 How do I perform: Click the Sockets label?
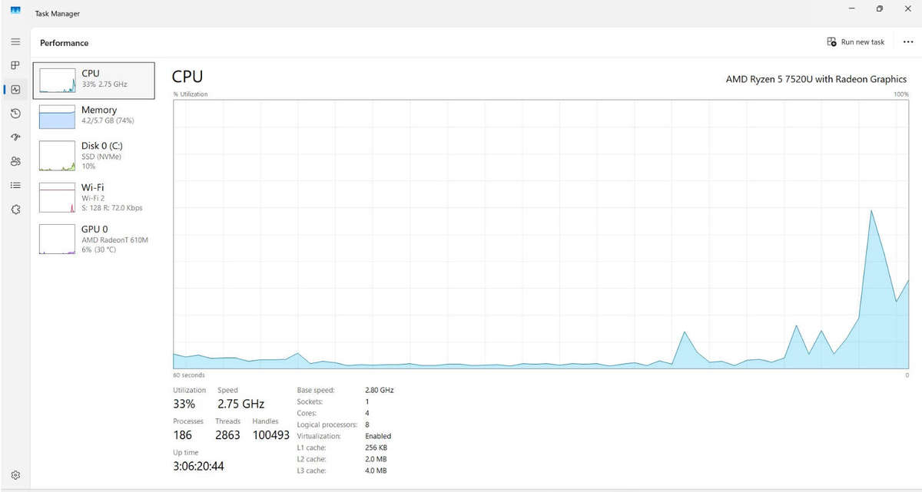click(310, 401)
